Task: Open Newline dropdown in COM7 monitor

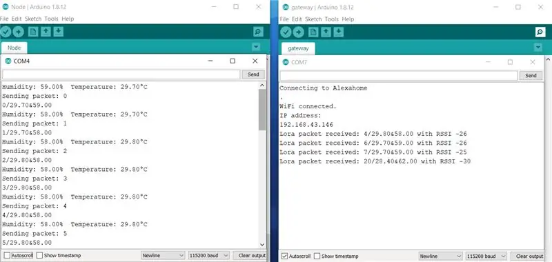Action: point(440,256)
